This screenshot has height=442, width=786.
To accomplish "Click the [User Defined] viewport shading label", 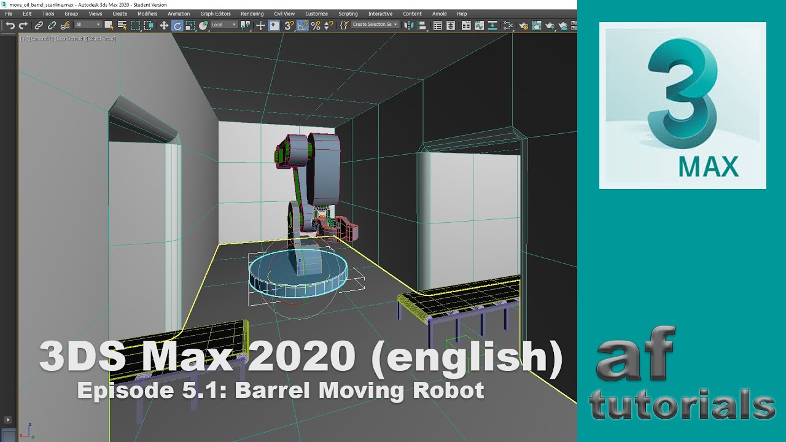I will tap(71, 39).
